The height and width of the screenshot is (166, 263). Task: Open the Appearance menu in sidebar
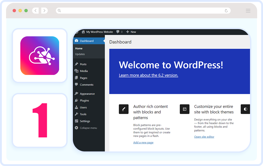[x=87, y=94]
